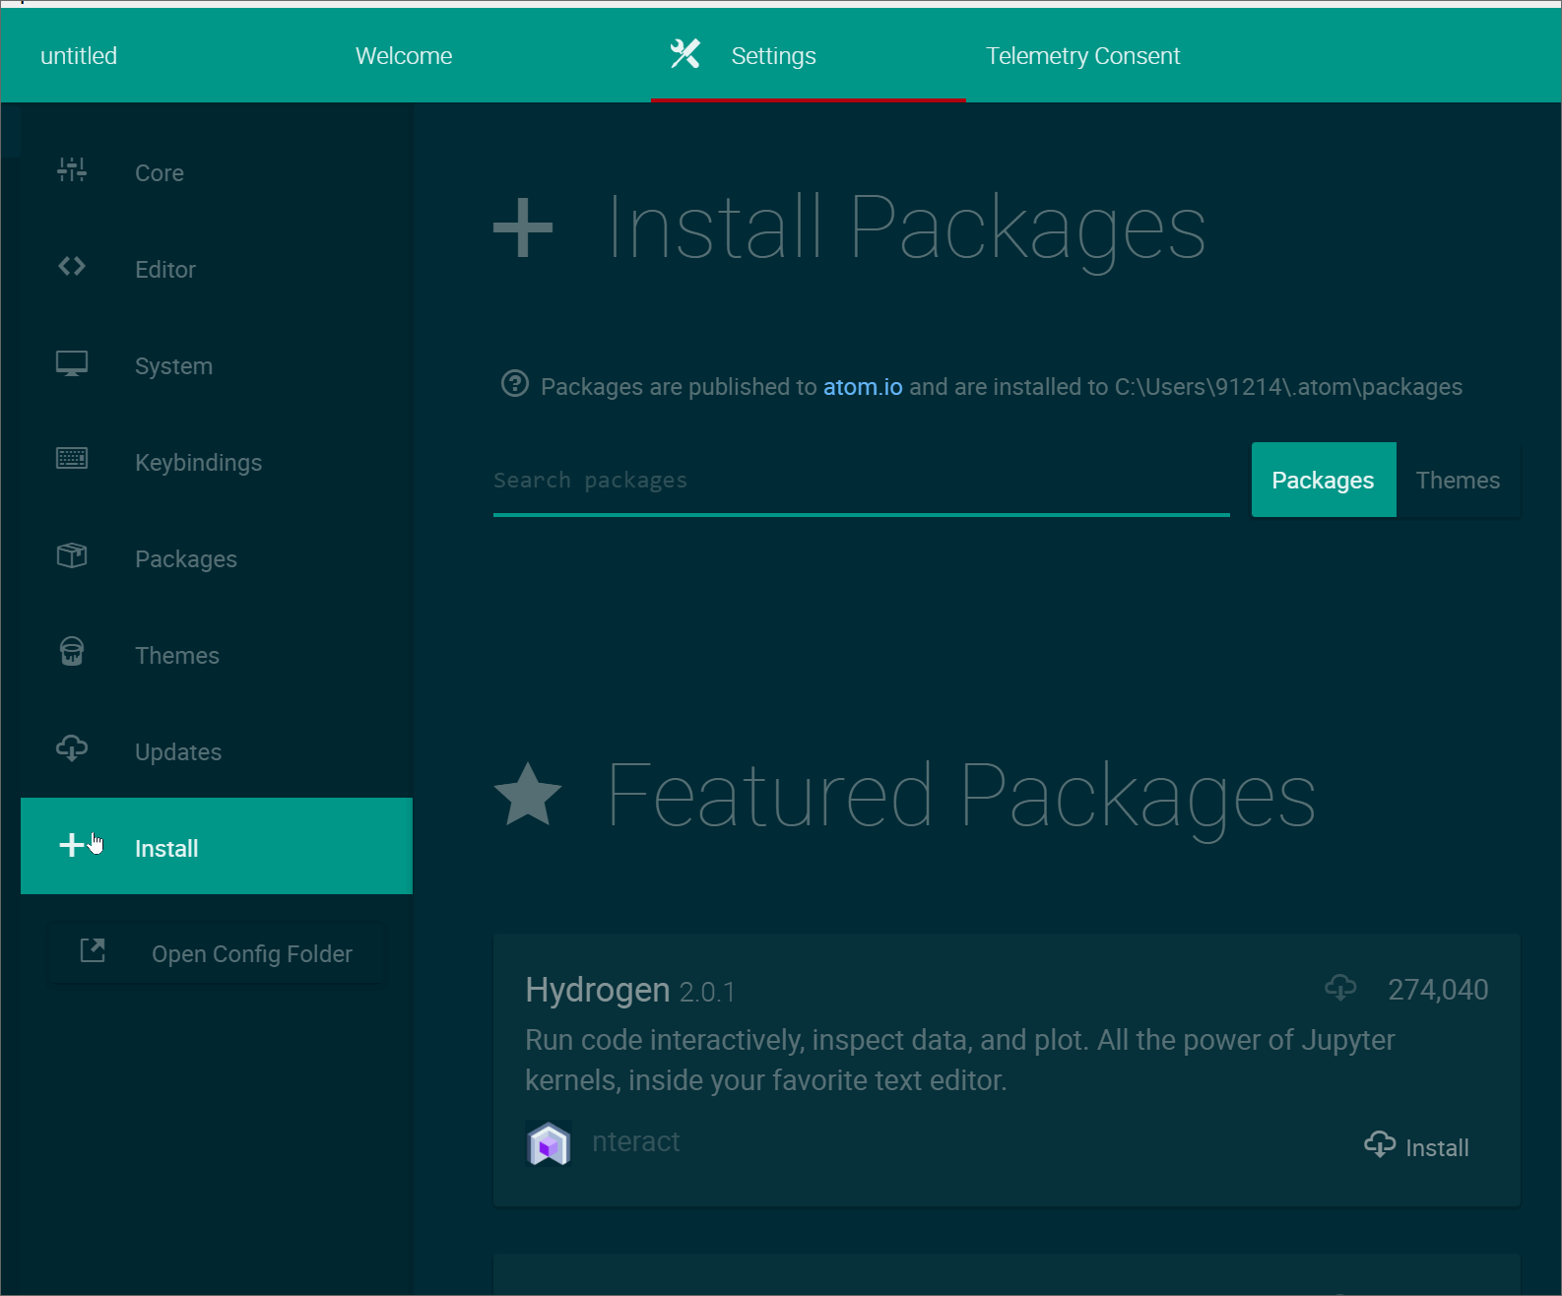Image resolution: width=1562 pixels, height=1296 pixels.
Task: Switch to the untitled tab
Action: 79,56
